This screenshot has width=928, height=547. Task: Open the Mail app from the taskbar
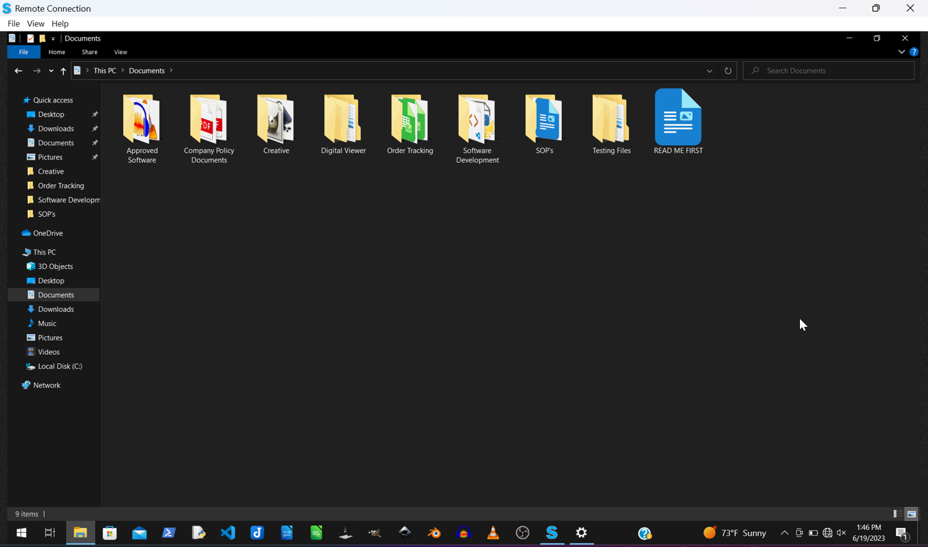139,533
